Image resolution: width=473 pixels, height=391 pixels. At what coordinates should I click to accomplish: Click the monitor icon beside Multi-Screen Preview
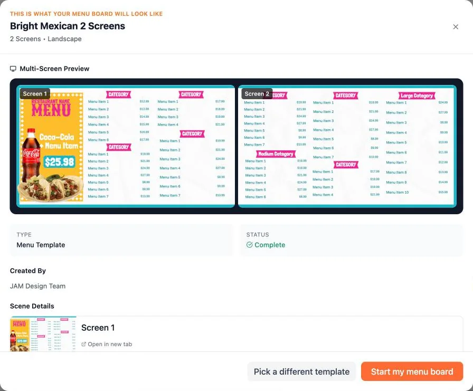[x=13, y=69]
